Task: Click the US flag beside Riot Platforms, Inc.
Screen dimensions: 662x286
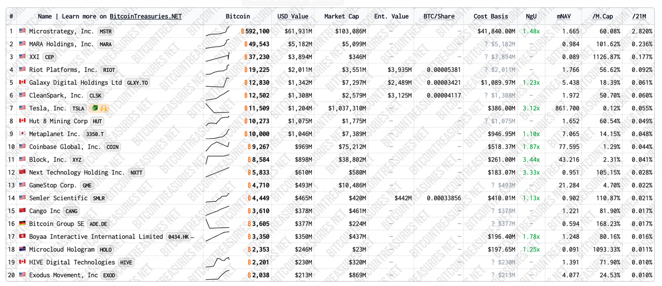Action: point(22,70)
